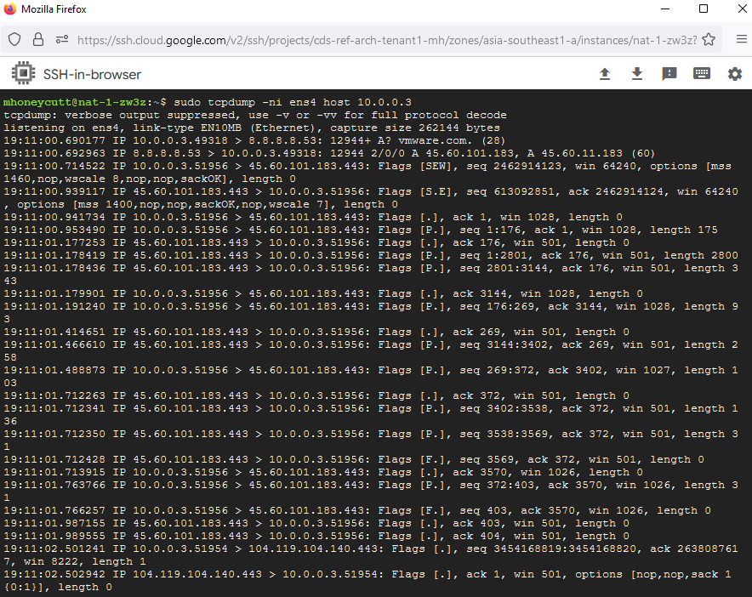Click the 'verbose output suppressed' tcpdump line
Screen dimensions: 752x597
coord(255,115)
